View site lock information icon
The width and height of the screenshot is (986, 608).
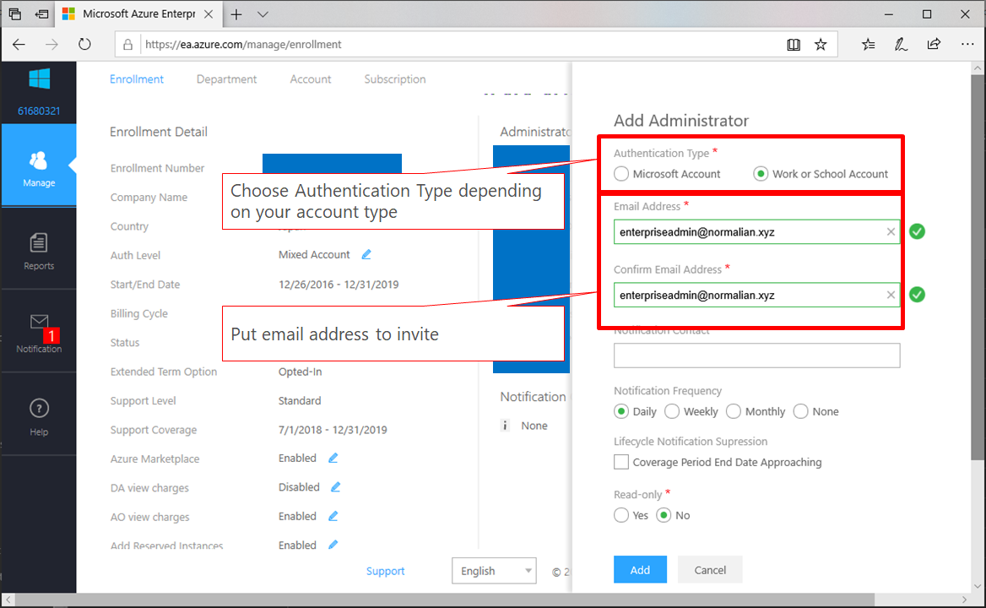pyautogui.click(x=127, y=45)
